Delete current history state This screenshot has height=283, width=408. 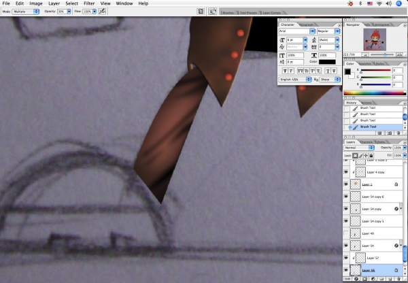(x=398, y=133)
